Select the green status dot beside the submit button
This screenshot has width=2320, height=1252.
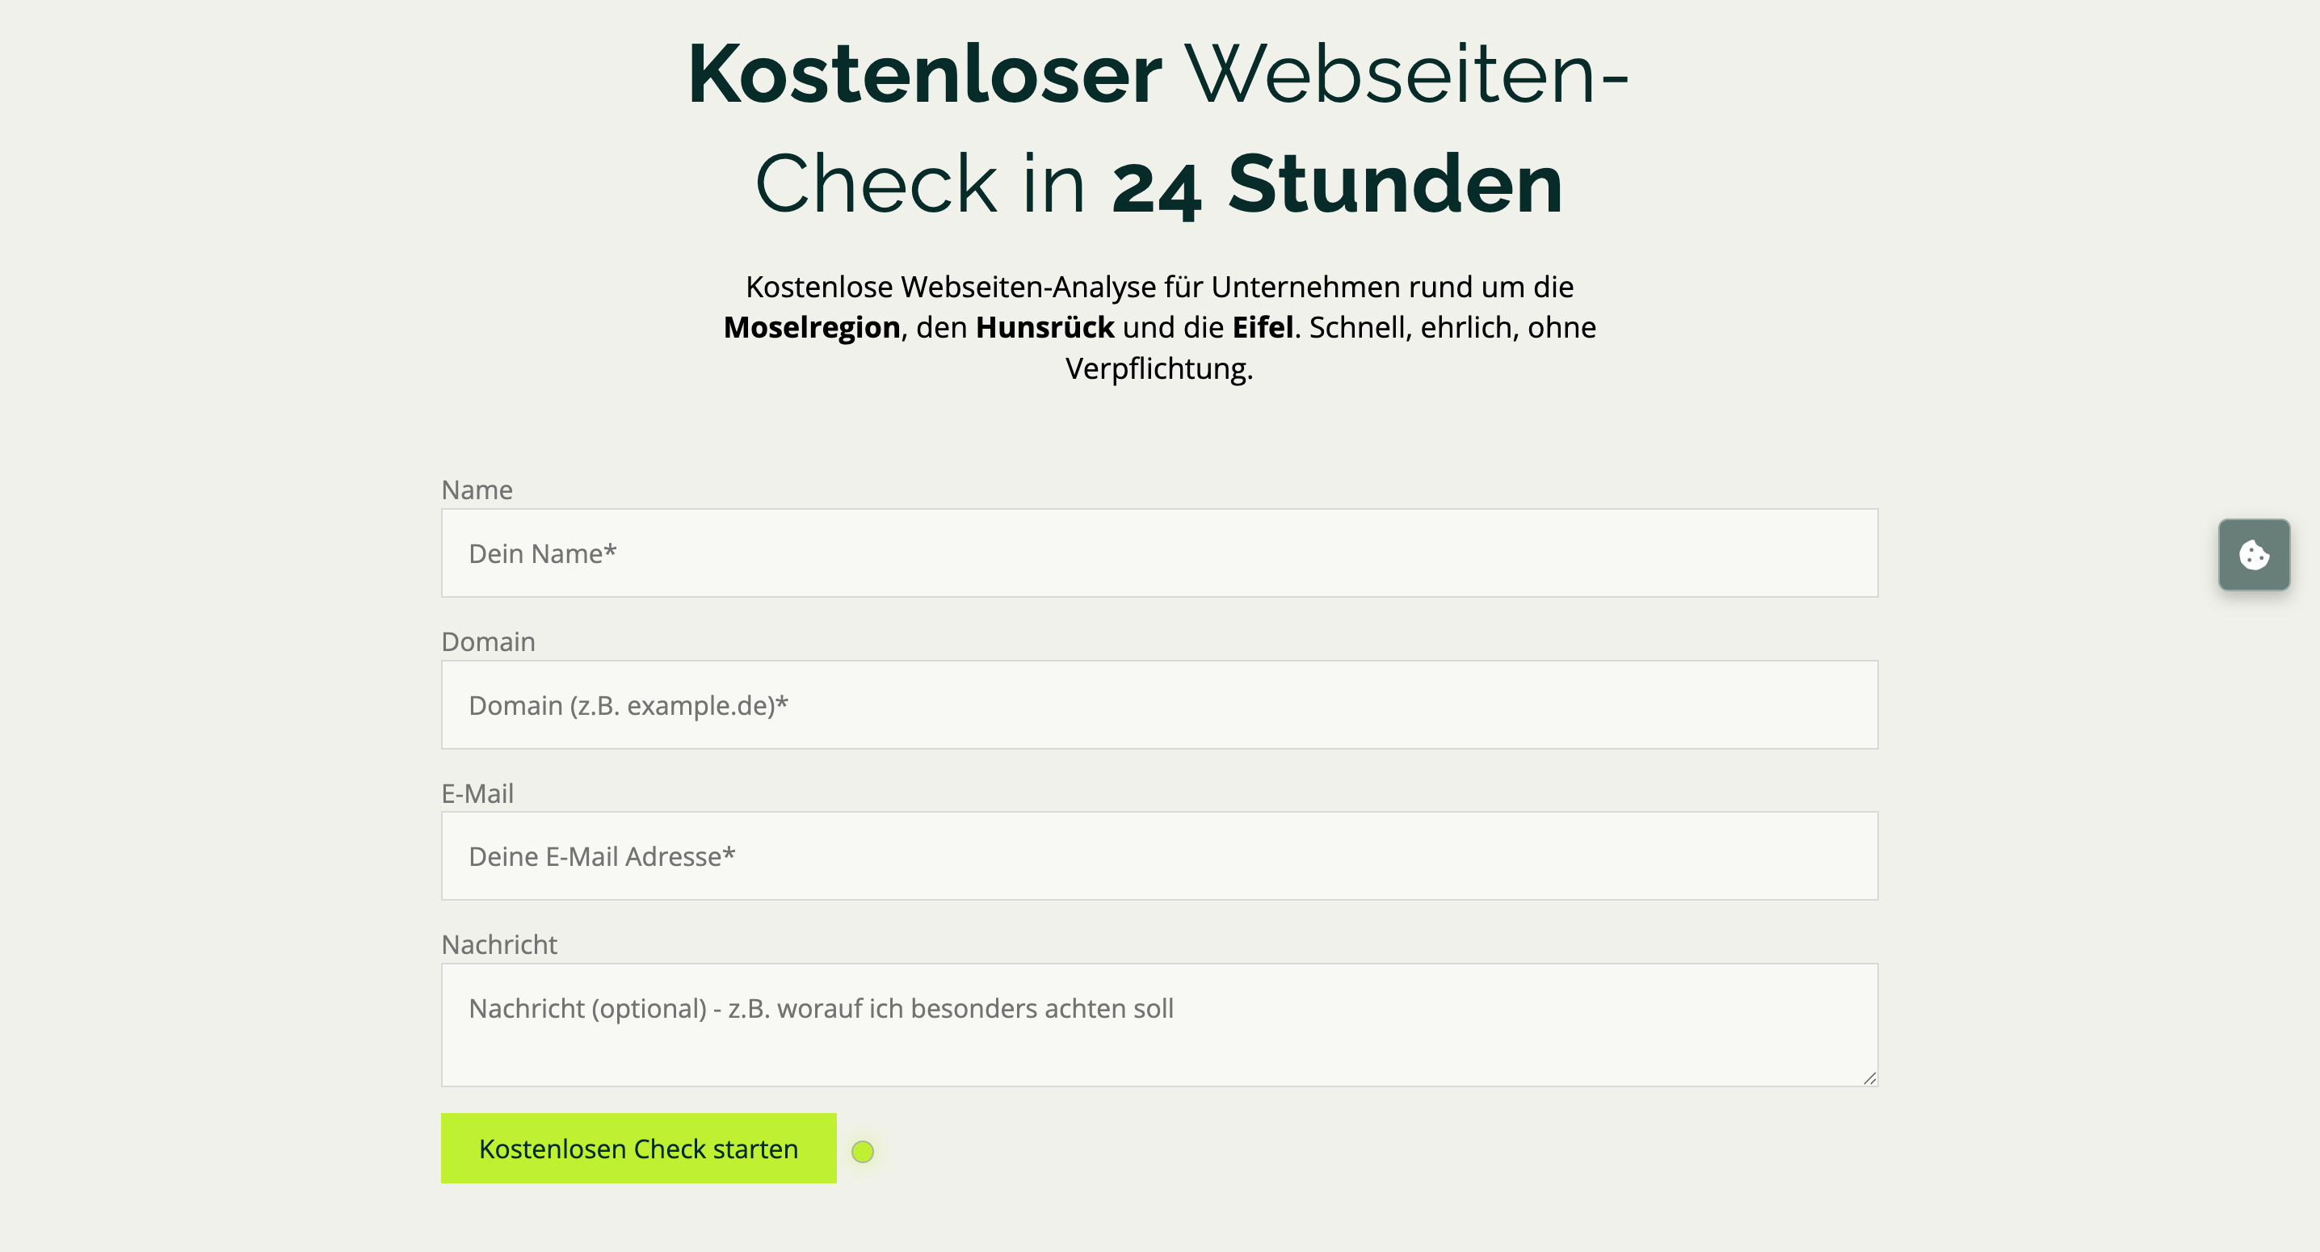click(862, 1150)
